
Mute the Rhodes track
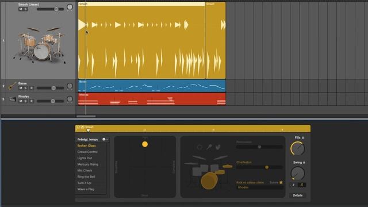21,101
